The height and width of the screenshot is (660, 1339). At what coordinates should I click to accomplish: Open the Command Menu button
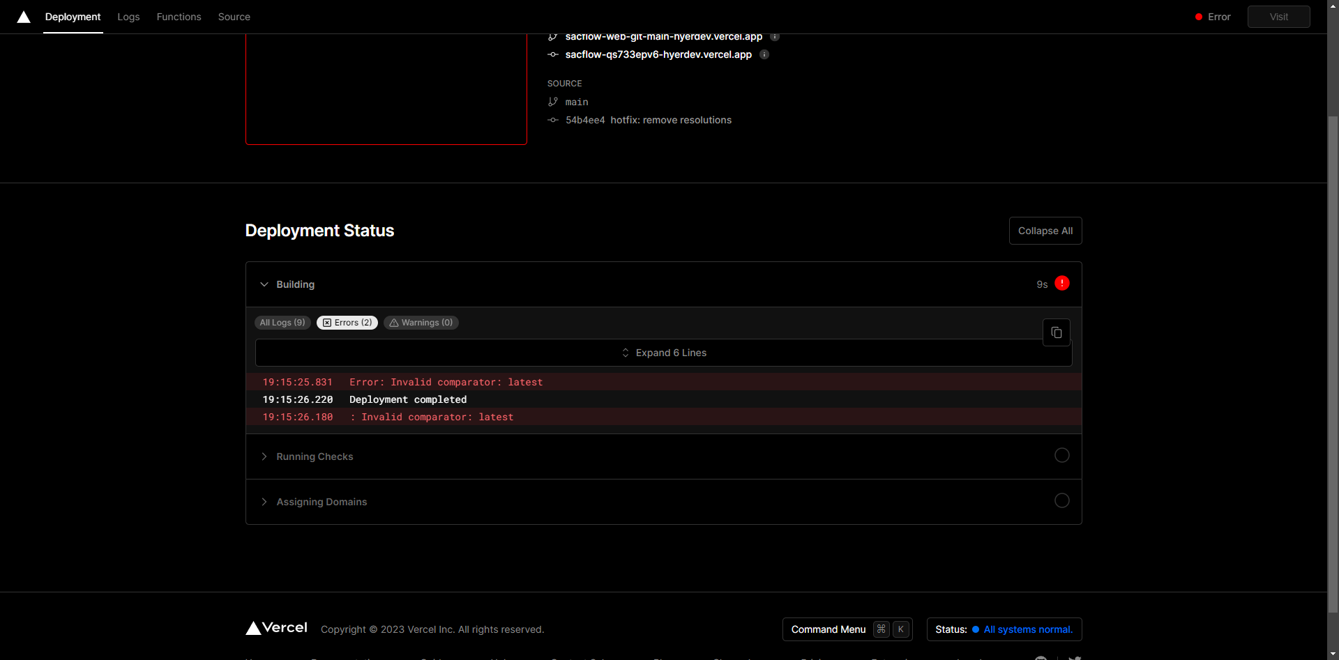click(847, 629)
